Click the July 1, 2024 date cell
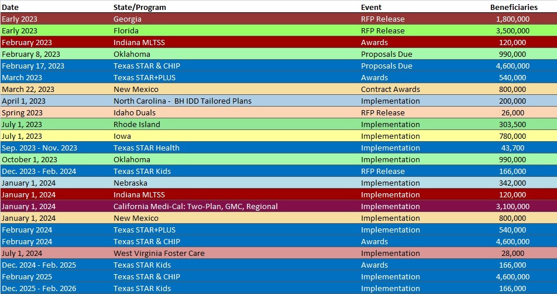This screenshot has height=294, width=557. click(x=22, y=254)
